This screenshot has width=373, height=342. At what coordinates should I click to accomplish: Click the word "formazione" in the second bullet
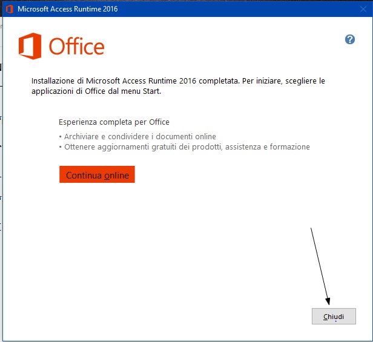point(289,146)
